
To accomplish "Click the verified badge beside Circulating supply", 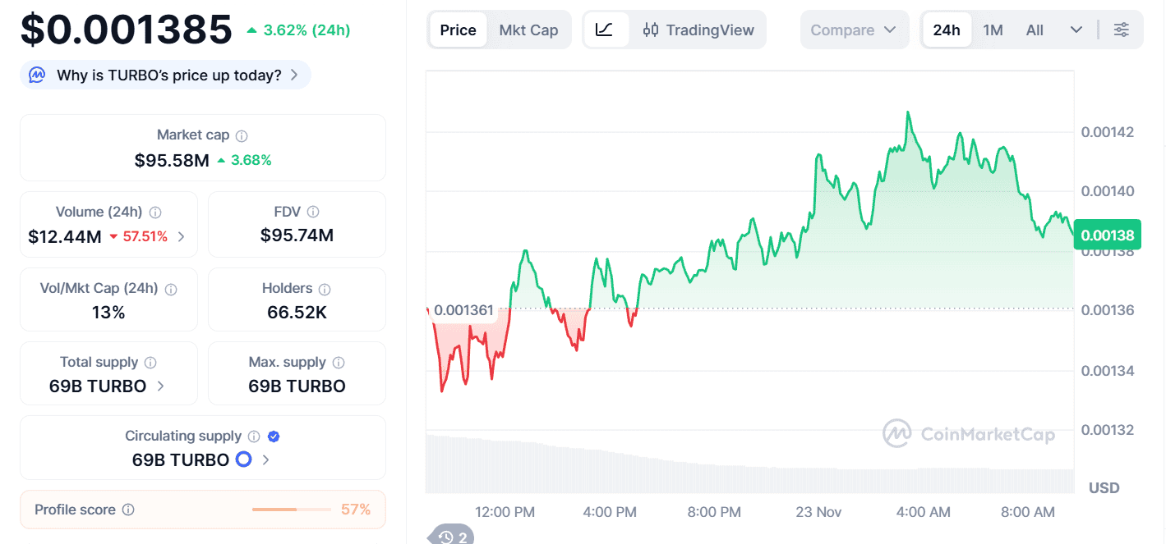I will [x=274, y=437].
